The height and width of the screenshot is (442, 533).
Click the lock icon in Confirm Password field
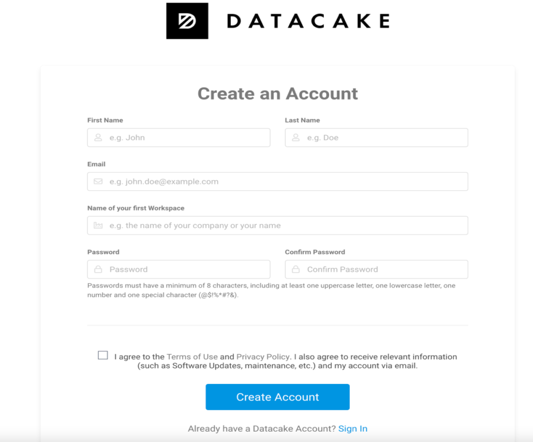[x=295, y=270]
